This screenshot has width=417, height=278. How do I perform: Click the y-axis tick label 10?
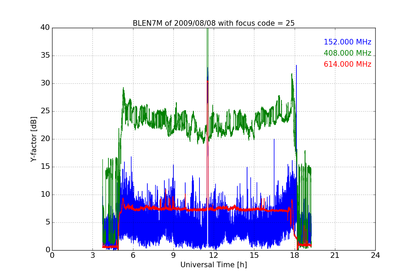pos(45,195)
